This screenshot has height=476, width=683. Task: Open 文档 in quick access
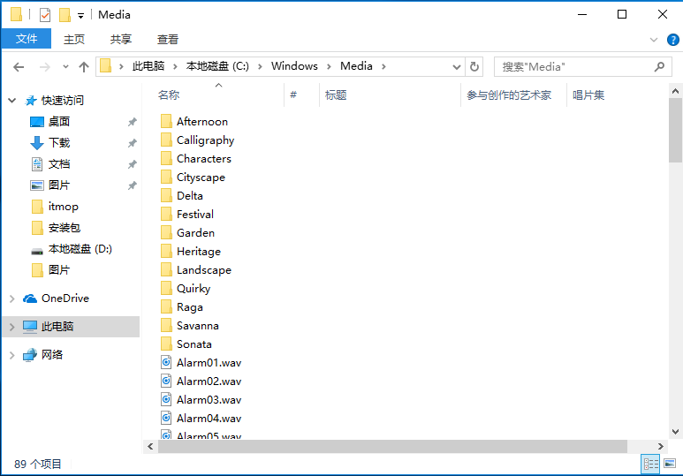pyautogui.click(x=59, y=163)
